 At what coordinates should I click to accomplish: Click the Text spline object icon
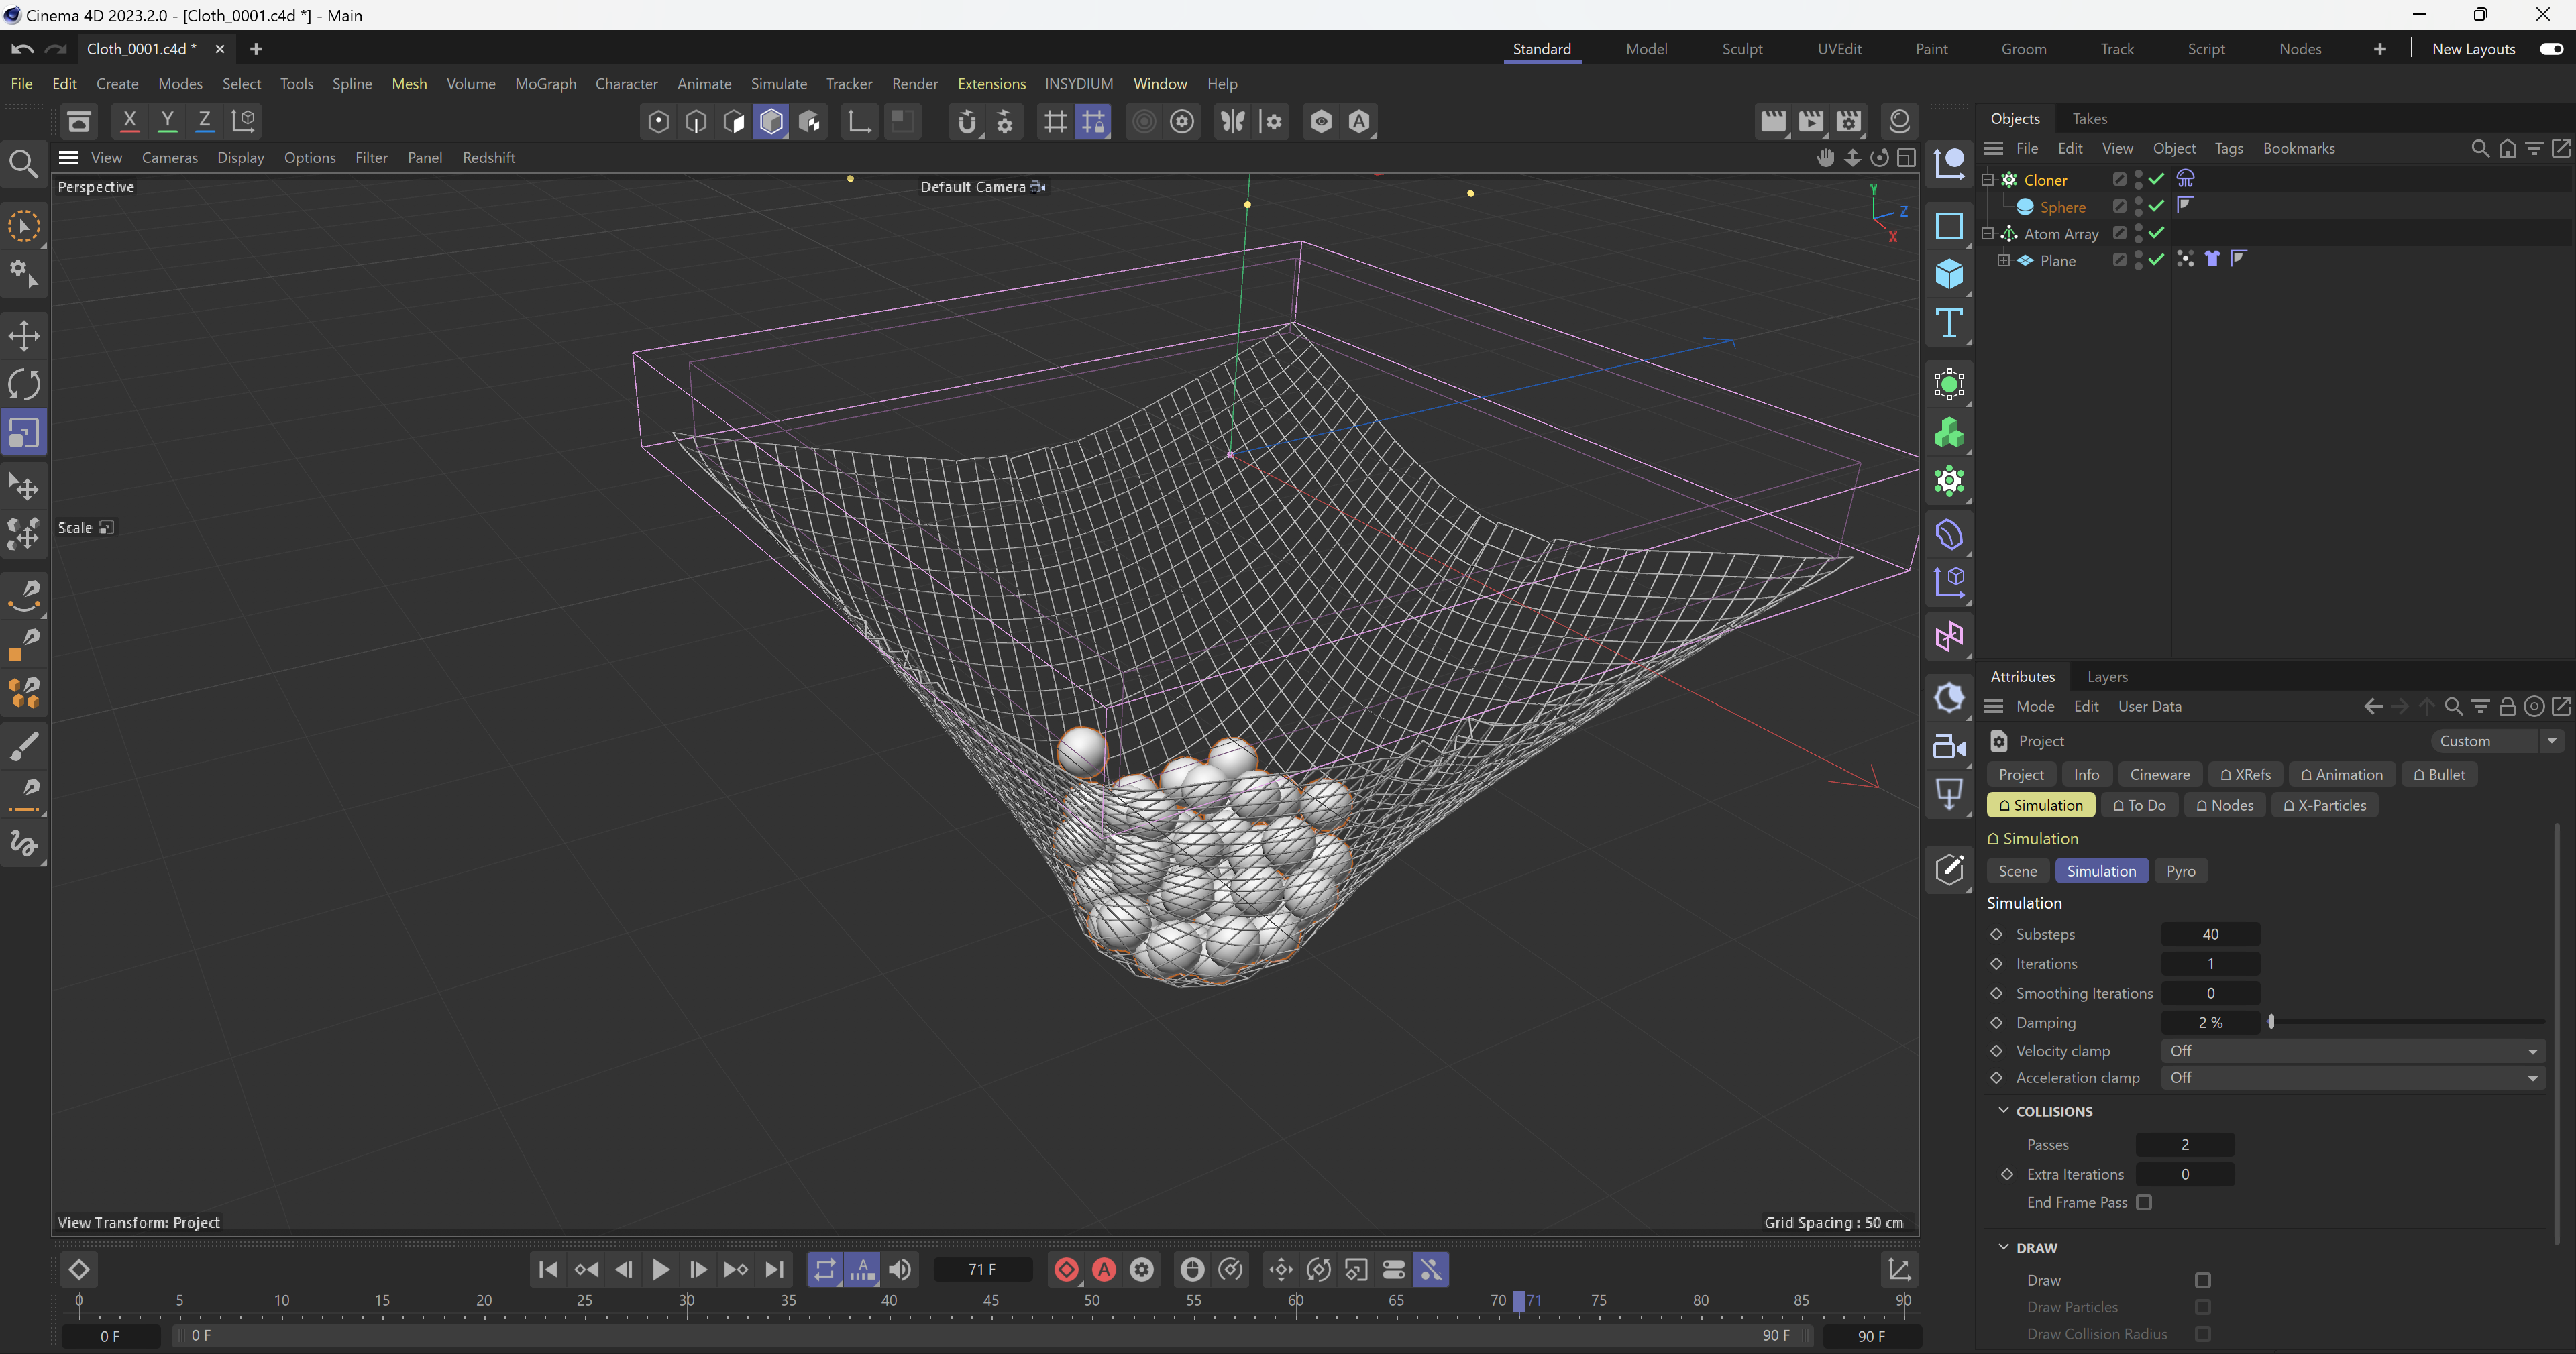pyautogui.click(x=1949, y=323)
